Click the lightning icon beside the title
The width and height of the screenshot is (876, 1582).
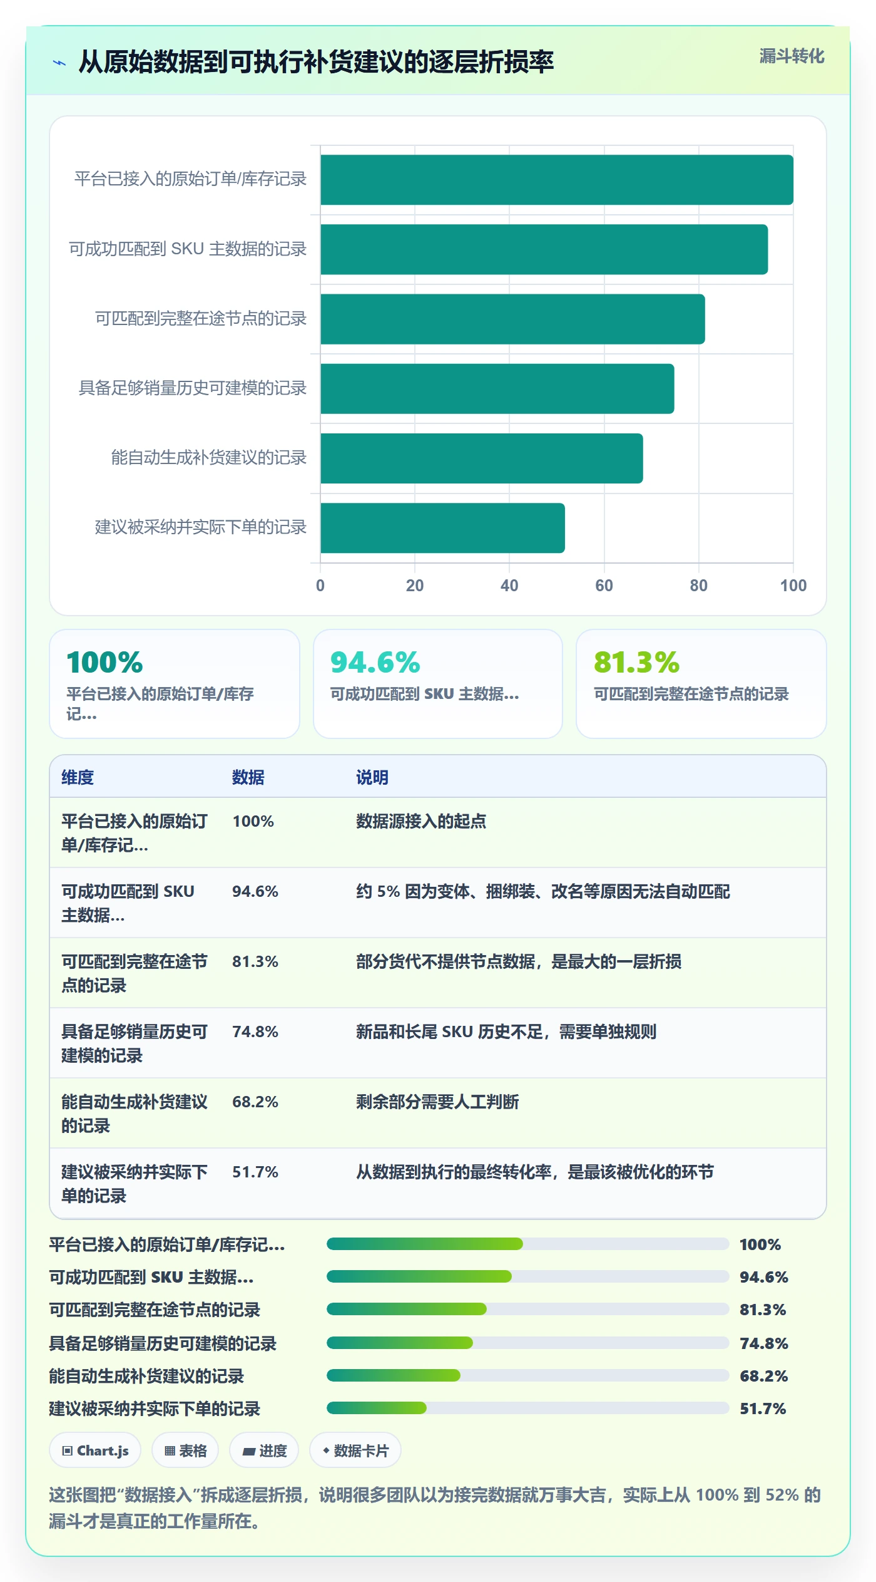point(59,63)
